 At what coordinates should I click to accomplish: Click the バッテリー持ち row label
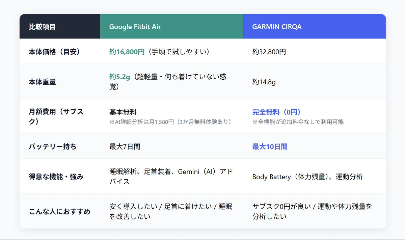tap(60, 146)
